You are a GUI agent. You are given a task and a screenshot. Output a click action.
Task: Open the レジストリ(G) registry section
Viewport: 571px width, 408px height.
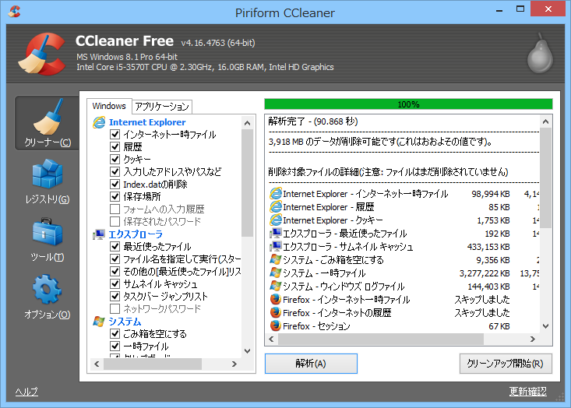click(48, 181)
